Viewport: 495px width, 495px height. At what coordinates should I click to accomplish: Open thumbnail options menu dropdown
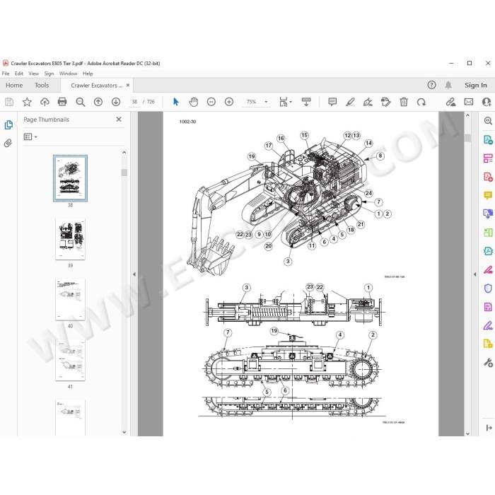(x=30, y=136)
